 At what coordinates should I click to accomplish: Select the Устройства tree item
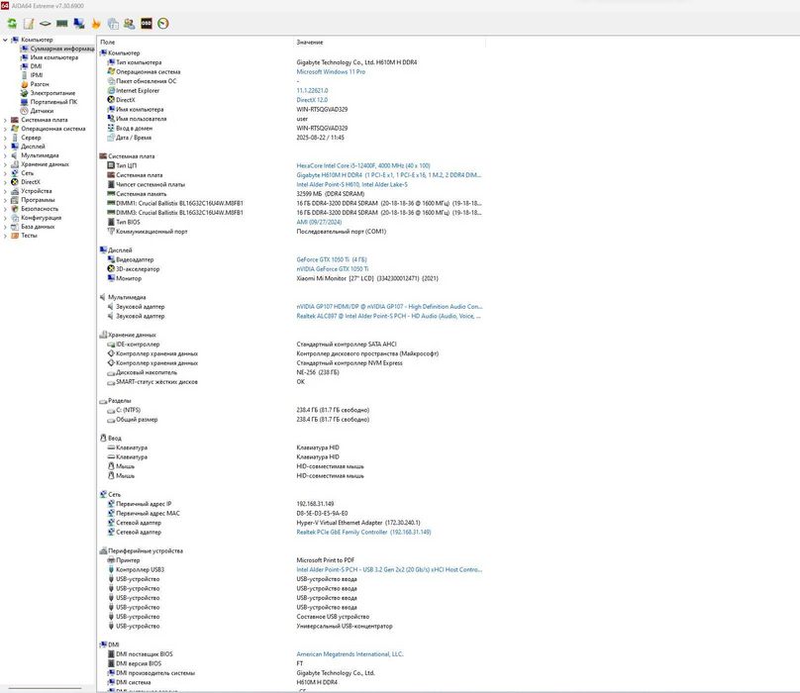pos(37,191)
